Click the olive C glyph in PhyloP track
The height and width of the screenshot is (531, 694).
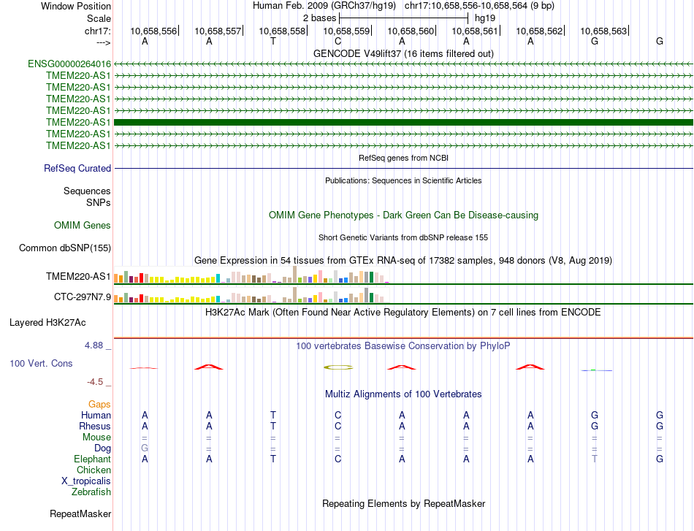coord(338,367)
